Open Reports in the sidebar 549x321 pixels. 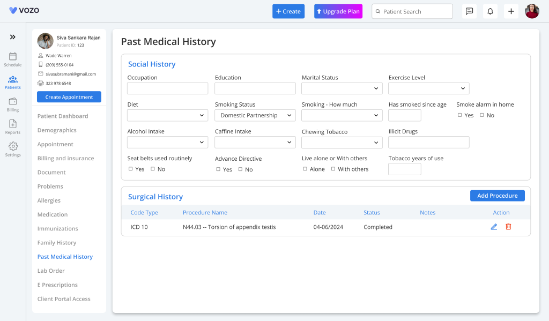pos(13,126)
